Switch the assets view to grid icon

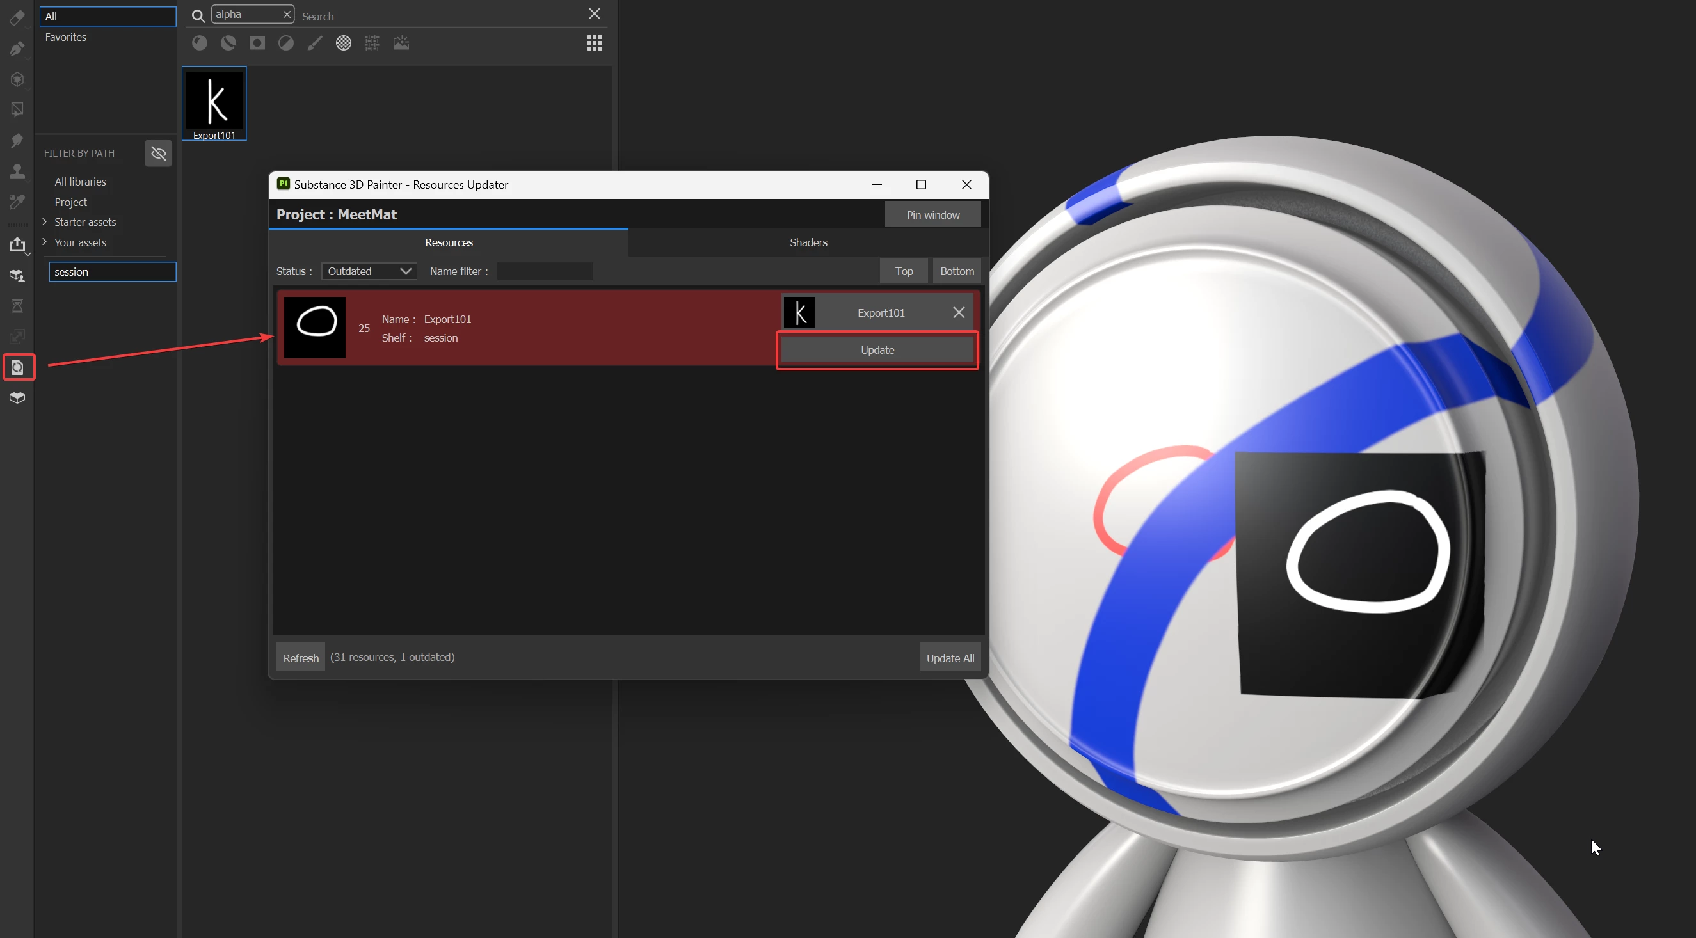594,44
